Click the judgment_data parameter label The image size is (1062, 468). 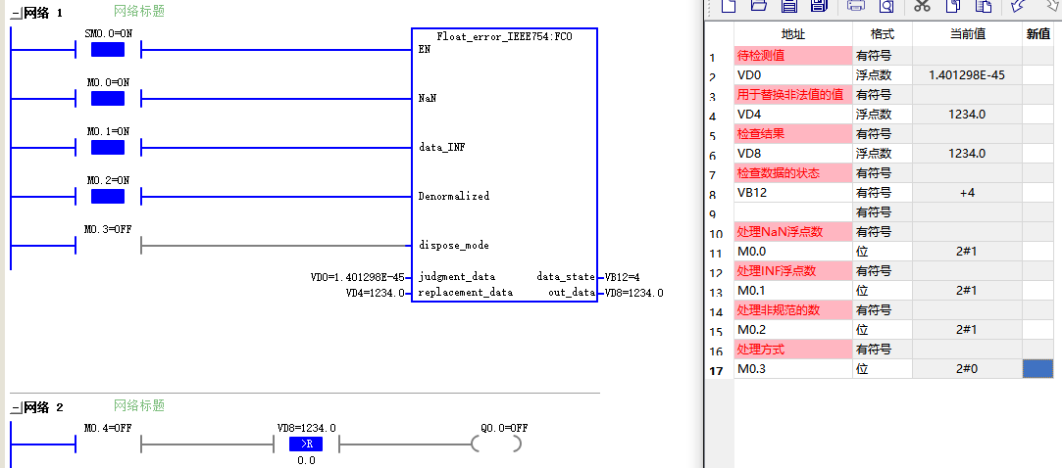click(457, 277)
